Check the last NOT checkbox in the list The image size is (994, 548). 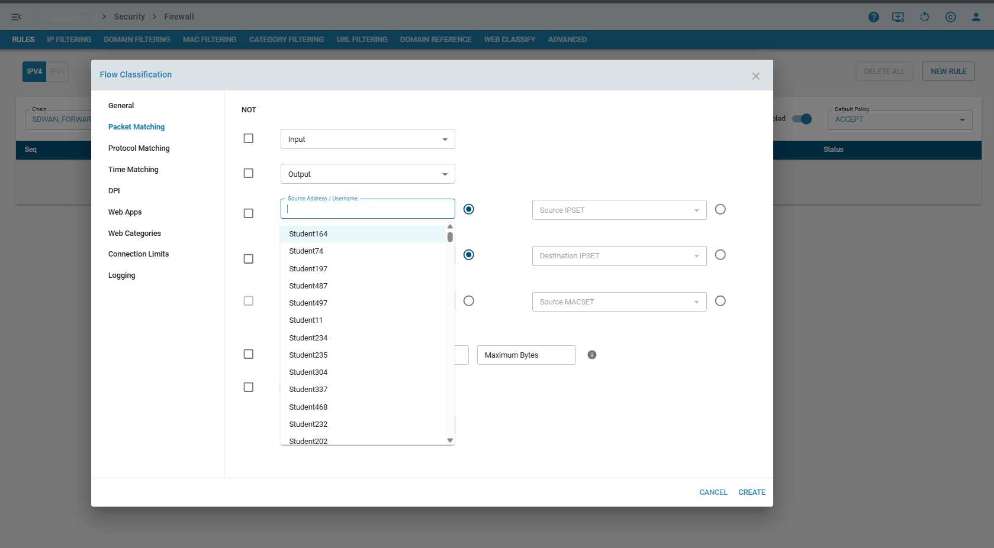(249, 387)
